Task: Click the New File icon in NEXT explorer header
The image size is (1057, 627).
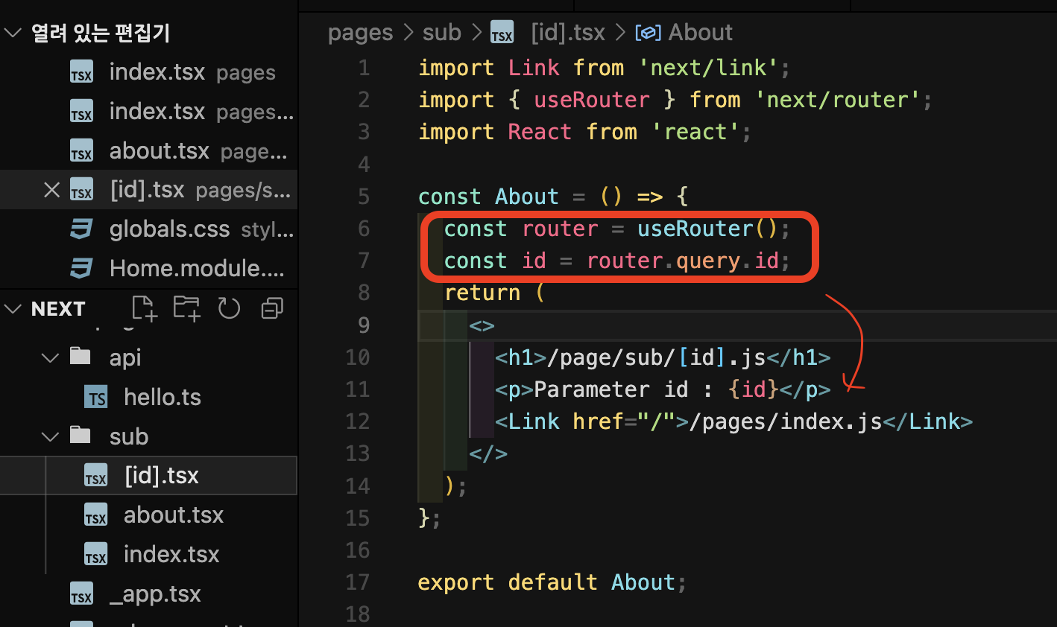Action: point(144,308)
